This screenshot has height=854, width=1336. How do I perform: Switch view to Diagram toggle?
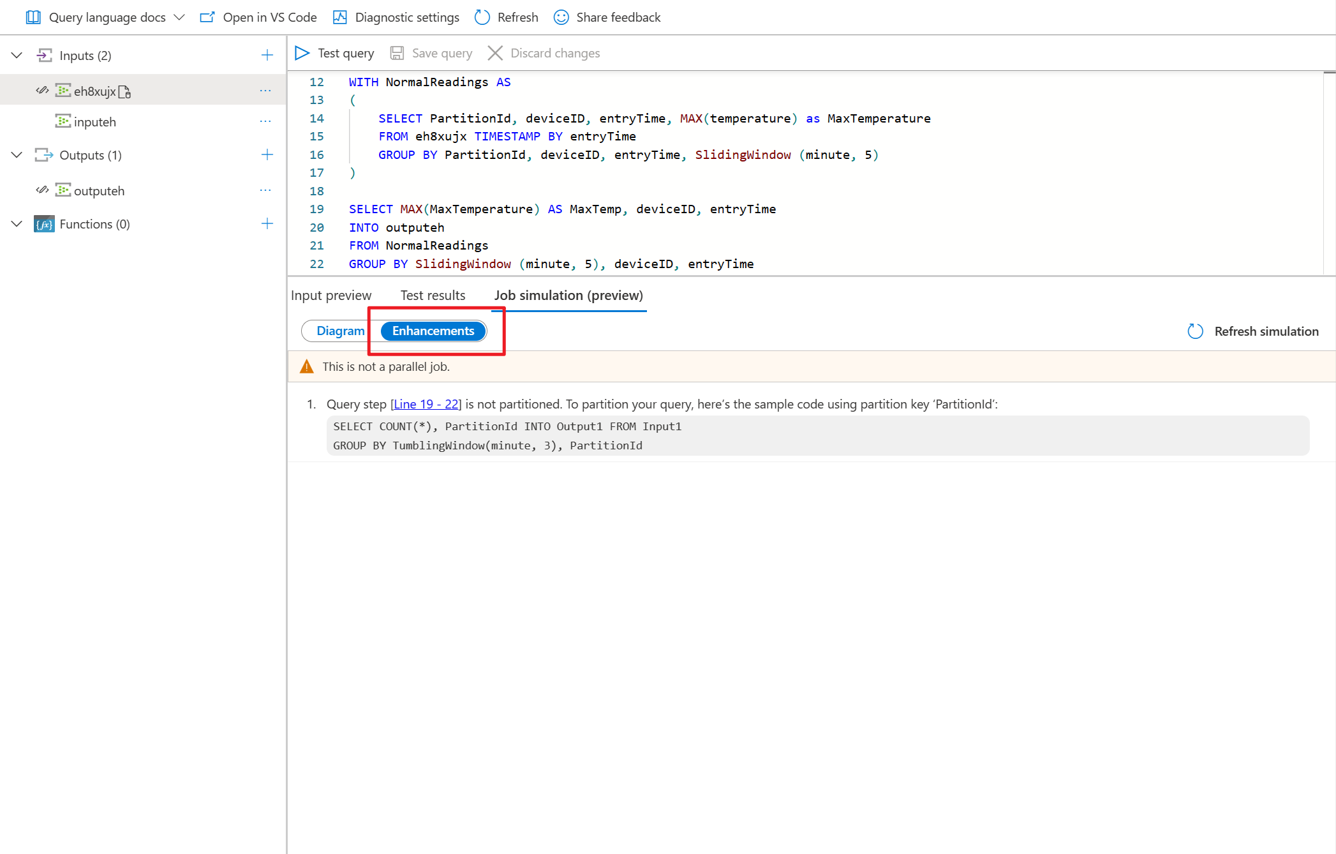click(x=340, y=331)
